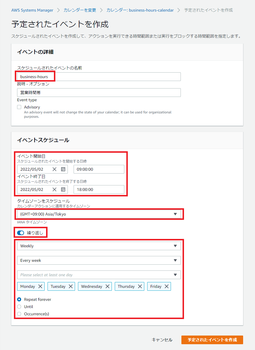The image size is (255, 350).
Task: Go to AWS Systems Manager breadcrumb
Action: pyautogui.click(x=32, y=10)
